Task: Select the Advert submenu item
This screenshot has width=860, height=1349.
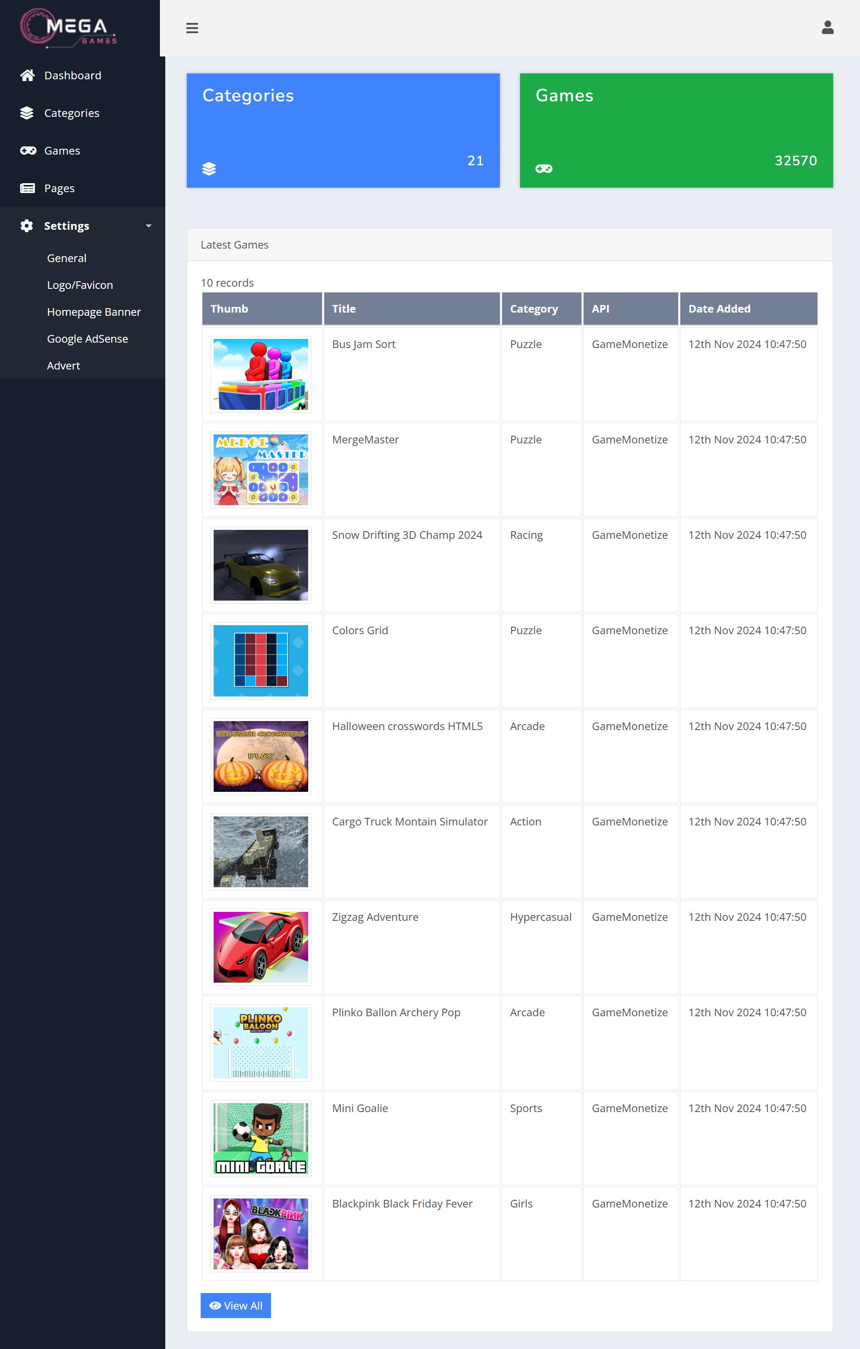Action: pos(63,366)
